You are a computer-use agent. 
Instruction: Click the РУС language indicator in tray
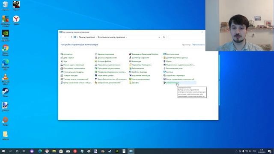tap(254, 151)
